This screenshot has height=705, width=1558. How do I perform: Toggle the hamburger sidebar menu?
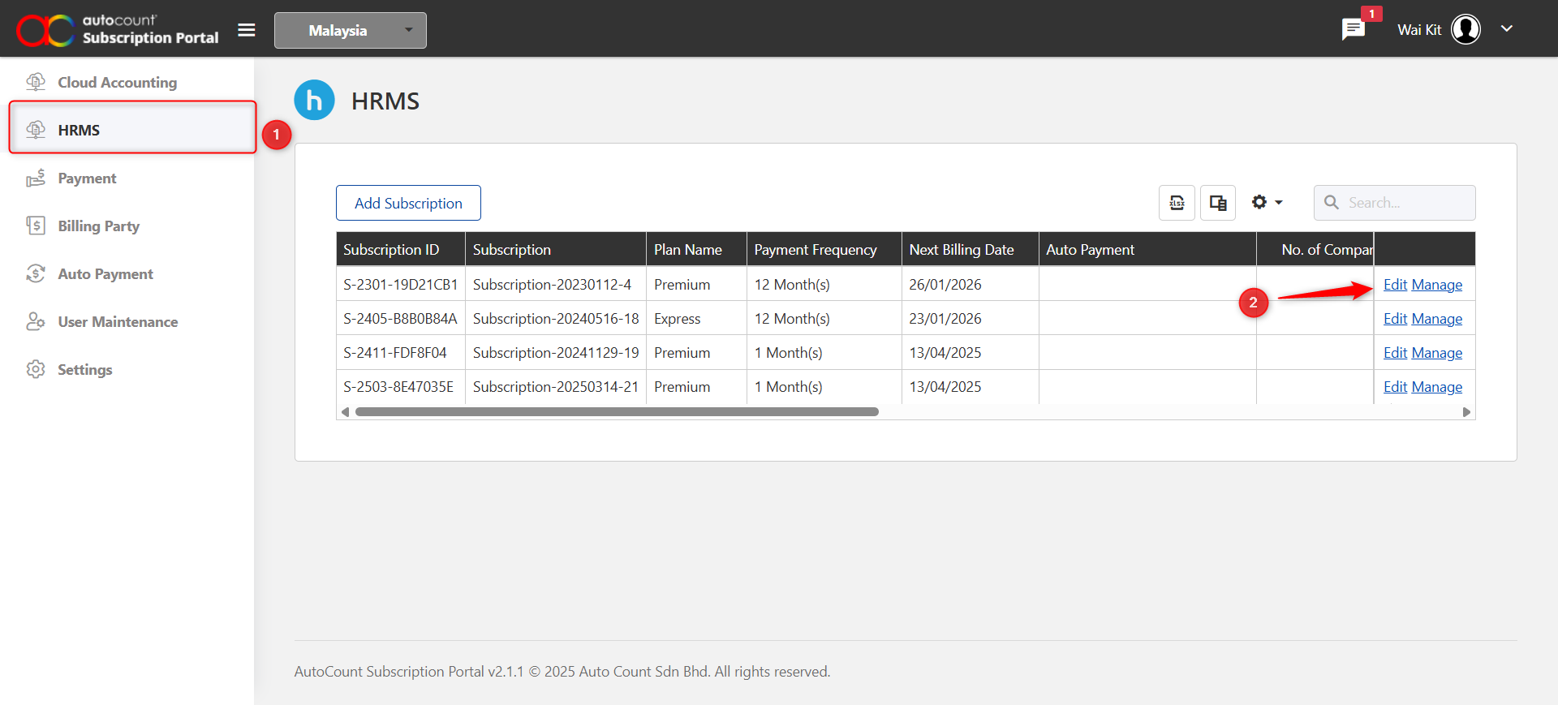247,30
